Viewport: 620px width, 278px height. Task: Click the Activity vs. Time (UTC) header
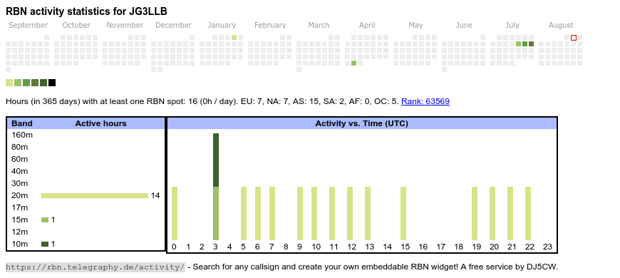[362, 124]
